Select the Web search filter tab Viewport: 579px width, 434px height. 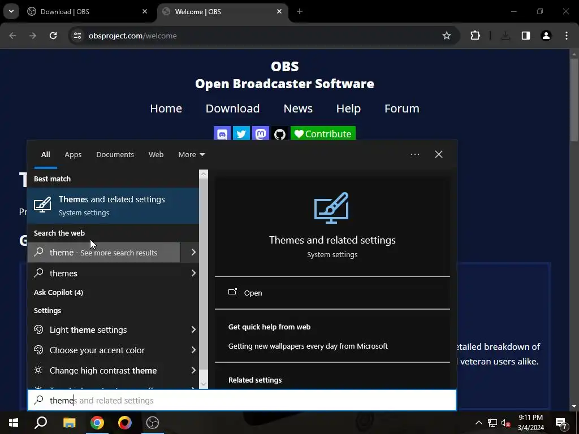click(156, 155)
